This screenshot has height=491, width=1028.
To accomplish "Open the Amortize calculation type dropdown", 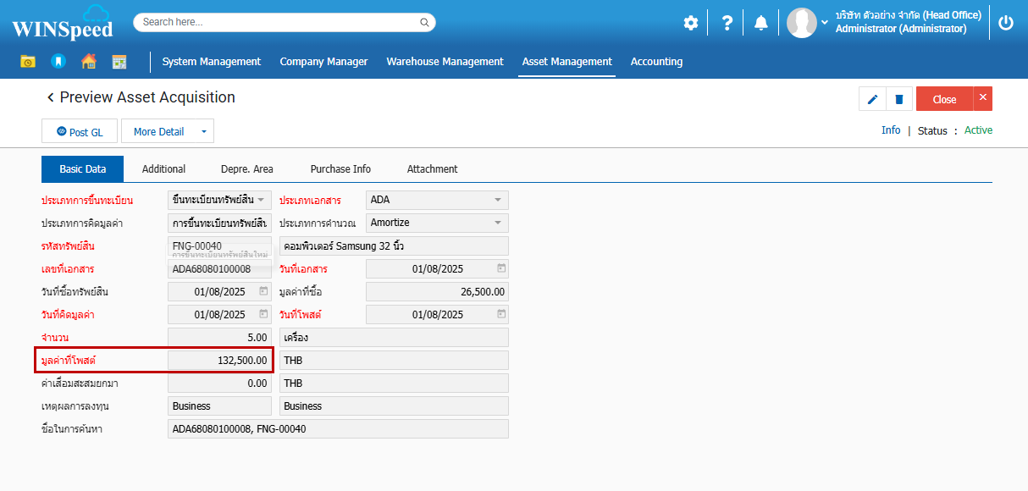I will (x=497, y=223).
